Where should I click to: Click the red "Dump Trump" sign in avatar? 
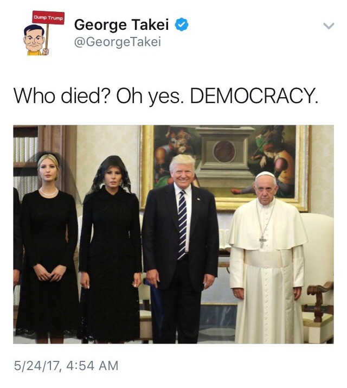pos(48,17)
